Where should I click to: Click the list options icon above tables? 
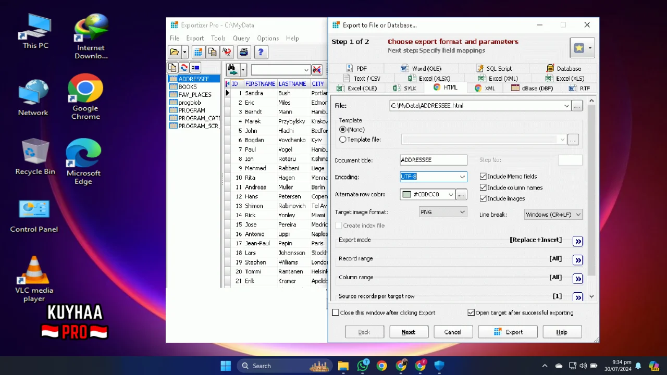point(195,68)
